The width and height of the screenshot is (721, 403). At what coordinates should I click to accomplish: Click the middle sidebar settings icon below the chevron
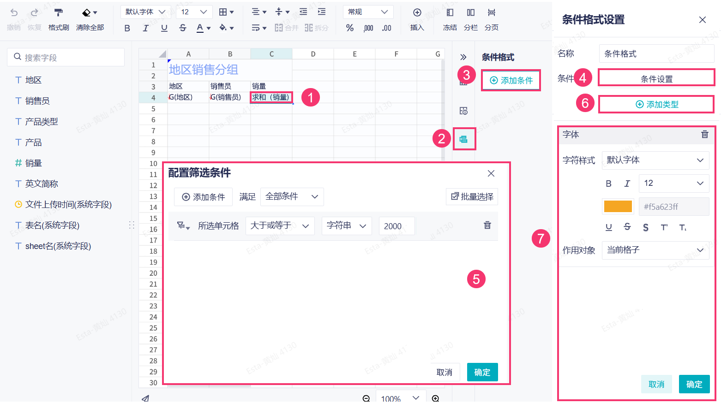coord(464,111)
